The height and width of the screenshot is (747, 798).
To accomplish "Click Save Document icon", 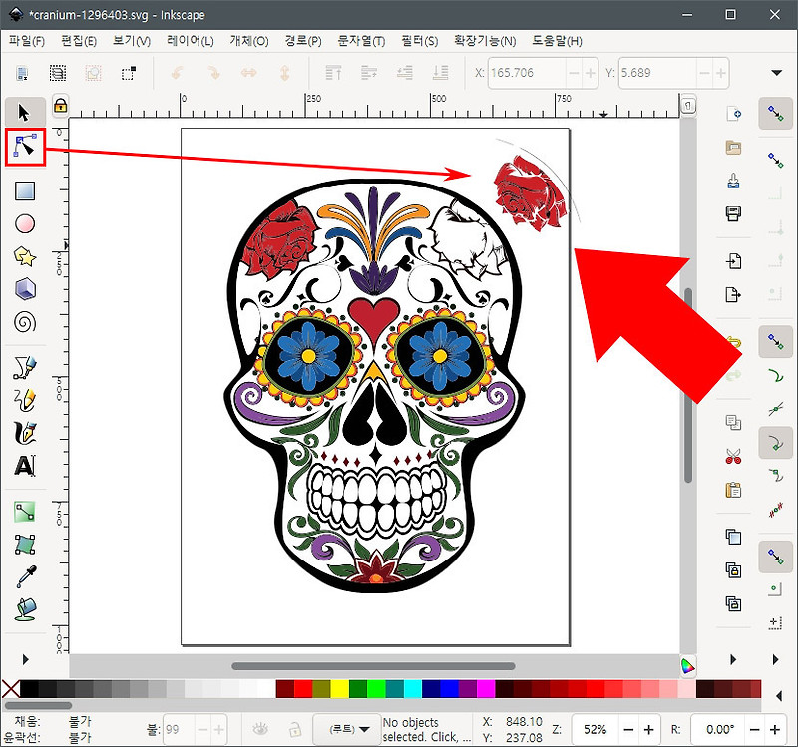I will (x=733, y=181).
